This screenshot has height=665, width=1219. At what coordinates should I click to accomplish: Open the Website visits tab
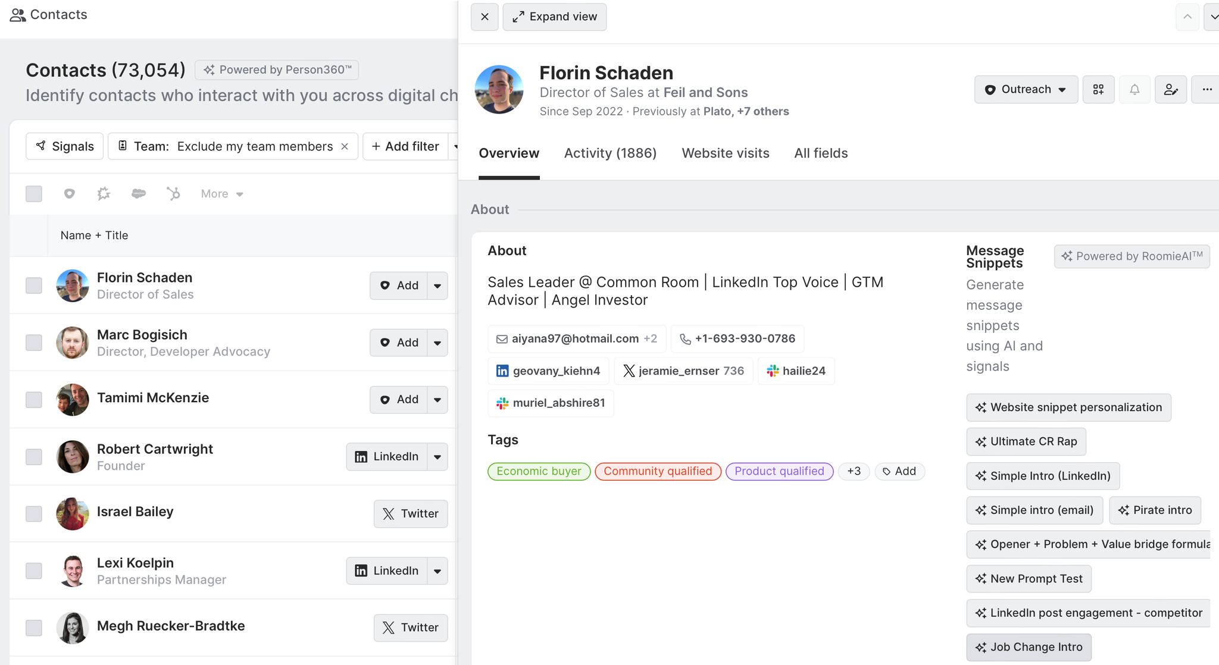click(x=725, y=153)
